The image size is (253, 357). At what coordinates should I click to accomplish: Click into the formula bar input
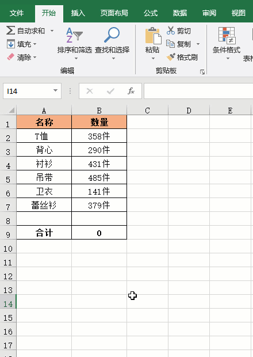(198, 91)
